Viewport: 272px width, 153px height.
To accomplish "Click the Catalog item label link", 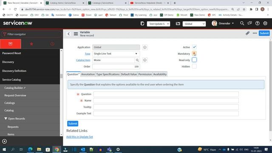I will pyautogui.click(x=83, y=60).
